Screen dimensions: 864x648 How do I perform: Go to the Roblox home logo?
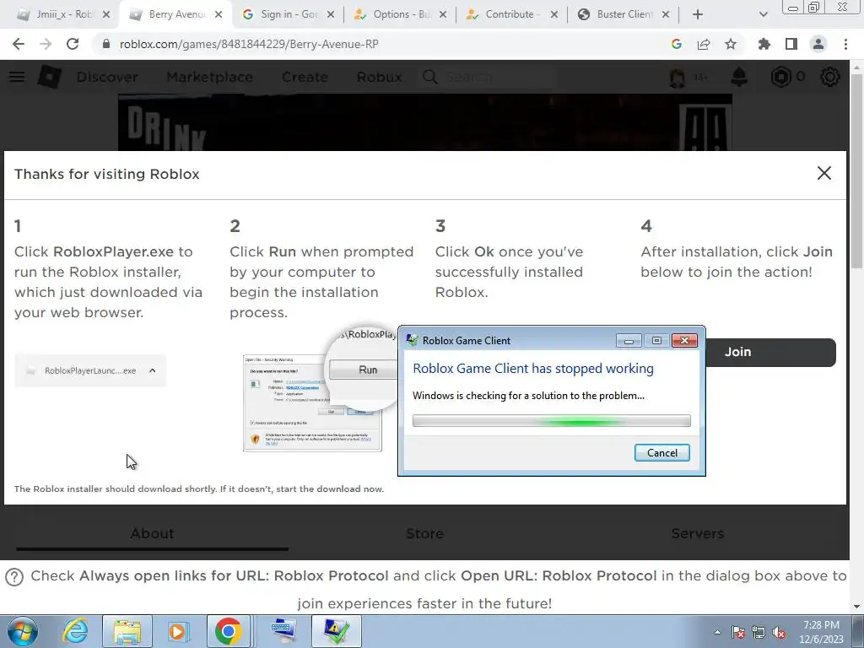pos(49,77)
